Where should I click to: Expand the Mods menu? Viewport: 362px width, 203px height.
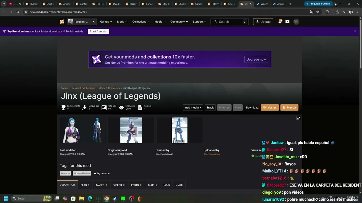[x=122, y=22]
